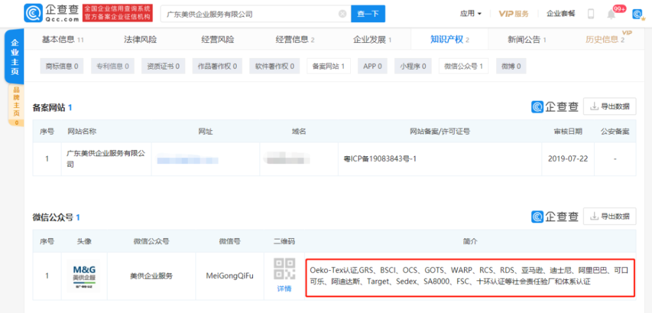Switch to 企业发展 tab

[372, 40]
